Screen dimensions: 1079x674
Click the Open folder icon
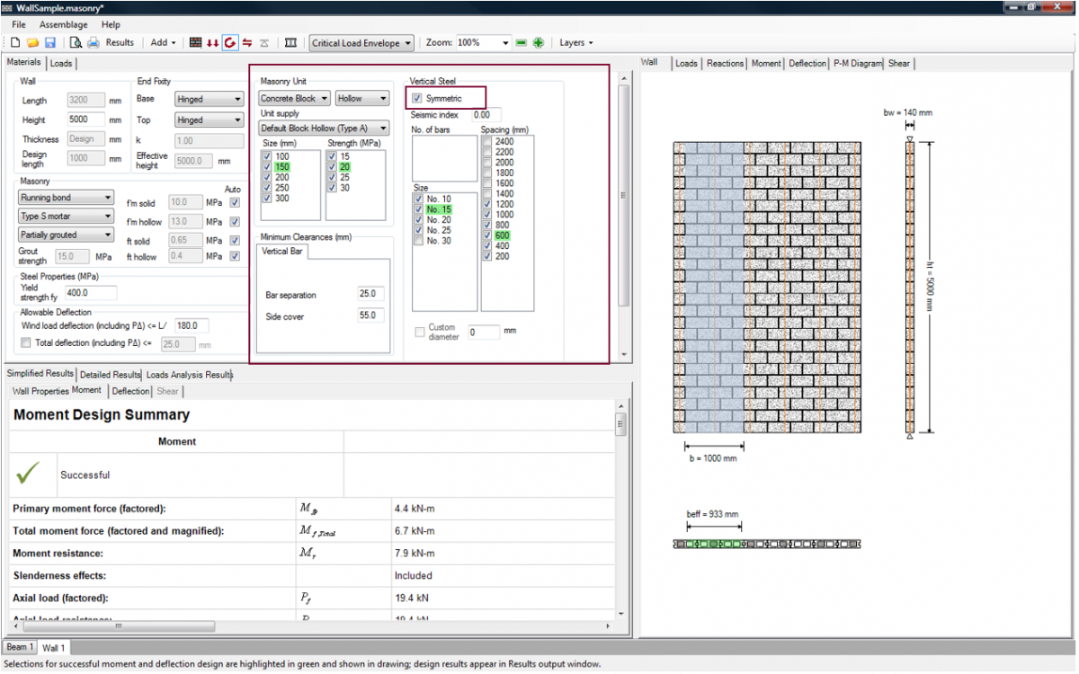pos(32,42)
